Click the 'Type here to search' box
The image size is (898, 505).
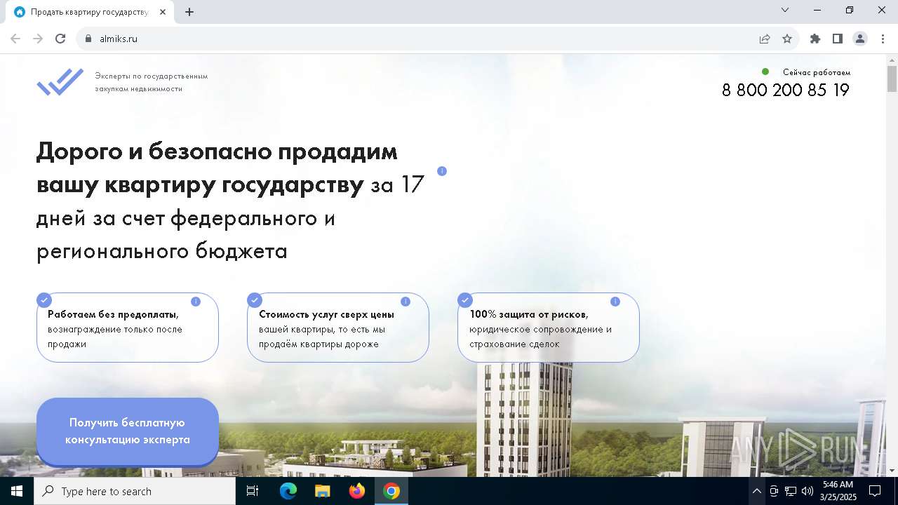click(135, 491)
